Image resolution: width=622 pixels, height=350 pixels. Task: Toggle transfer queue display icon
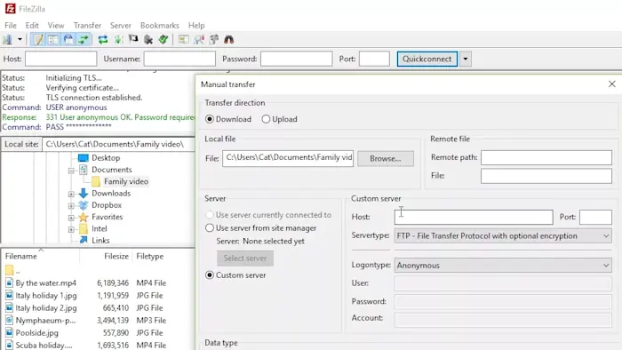84,40
